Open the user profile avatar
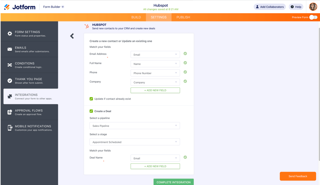 [313, 7]
